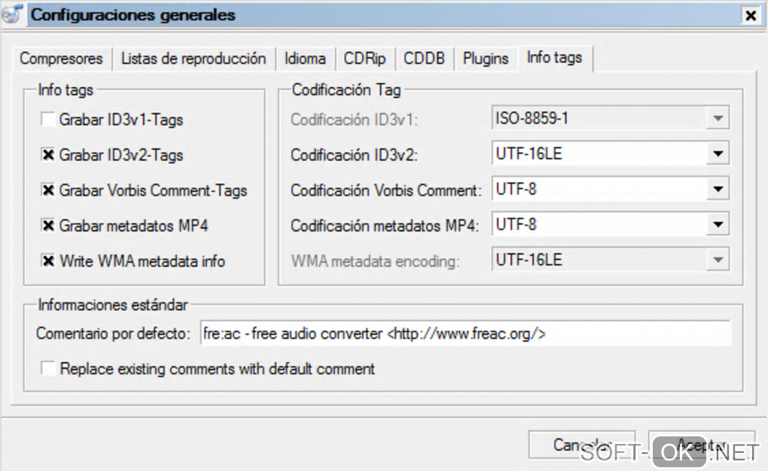Image resolution: width=768 pixels, height=471 pixels.
Task: Open the CDDB settings tab
Action: click(424, 59)
